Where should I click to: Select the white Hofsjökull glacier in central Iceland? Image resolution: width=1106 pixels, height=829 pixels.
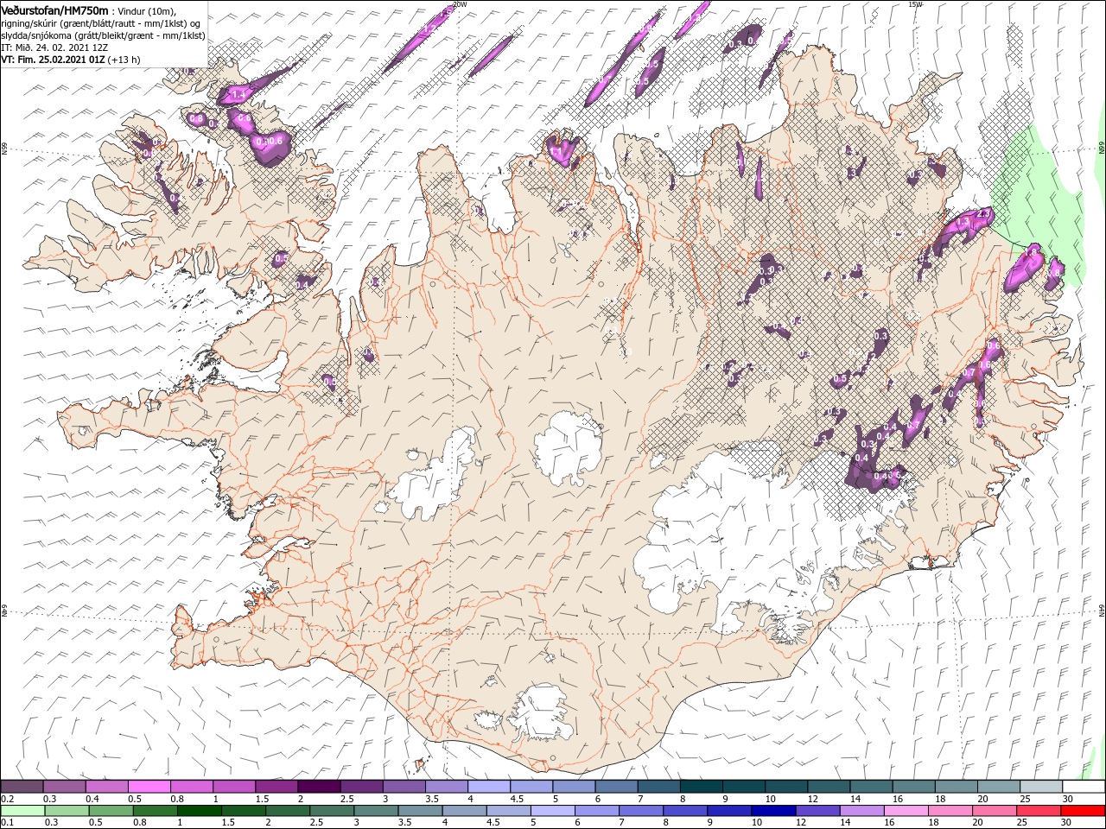pyautogui.click(x=568, y=447)
